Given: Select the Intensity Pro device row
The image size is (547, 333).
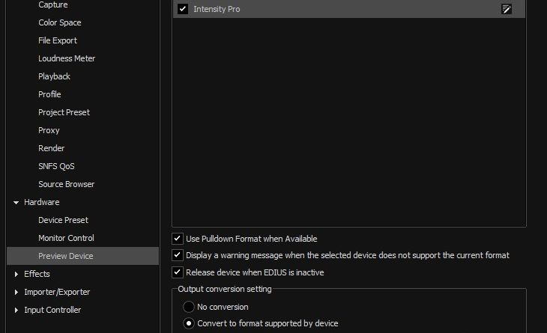Looking at the screenshot, I should tap(349, 9).
